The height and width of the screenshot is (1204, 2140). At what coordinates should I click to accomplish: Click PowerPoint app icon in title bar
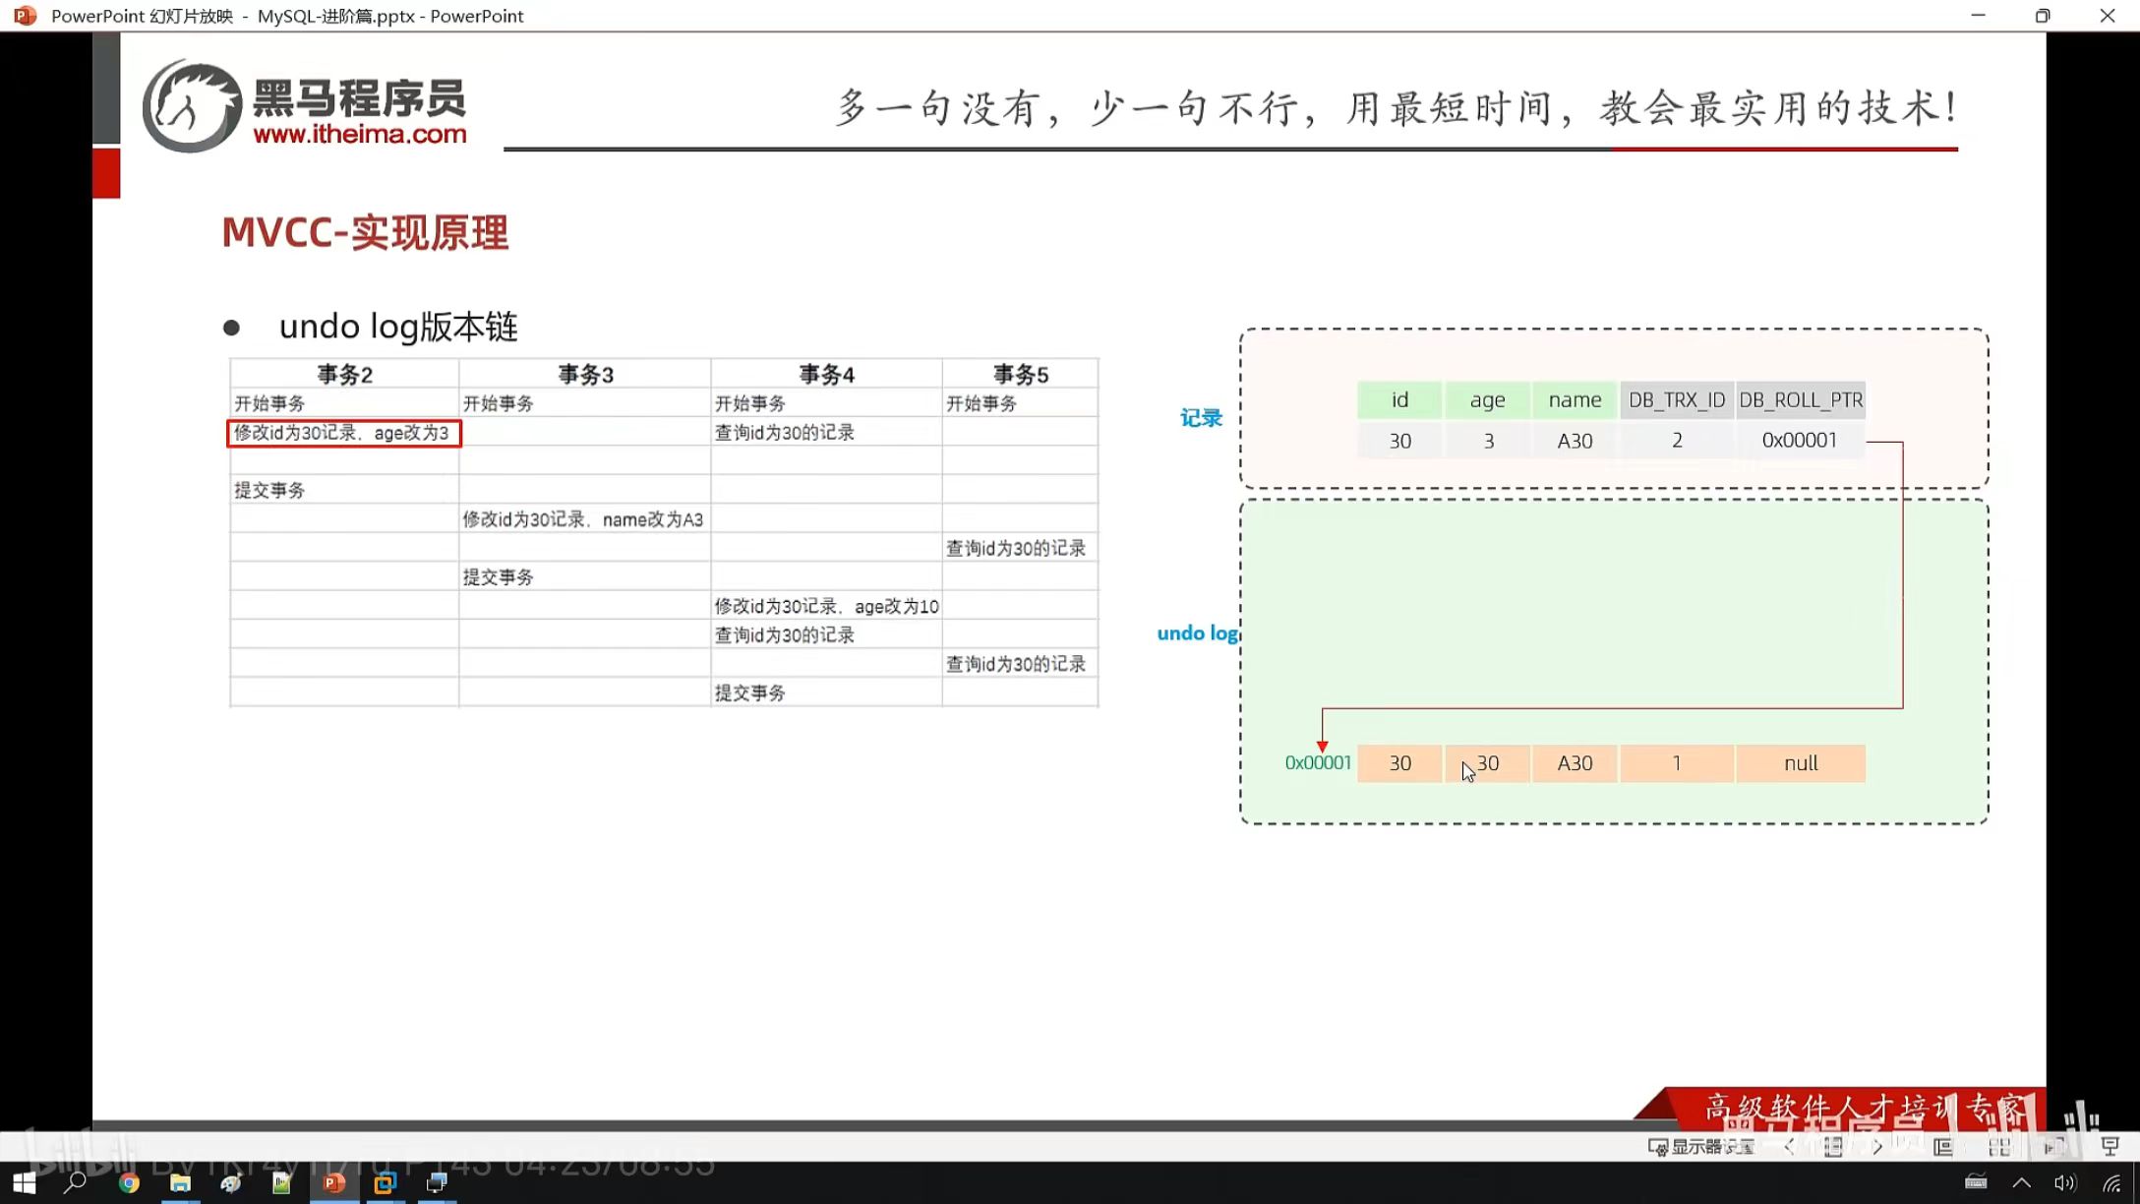25,16
